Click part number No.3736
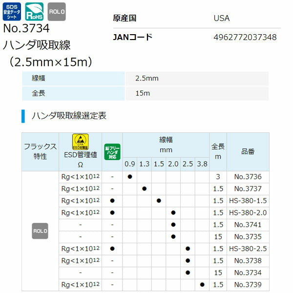The image size is (293, 293). click(x=248, y=177)
